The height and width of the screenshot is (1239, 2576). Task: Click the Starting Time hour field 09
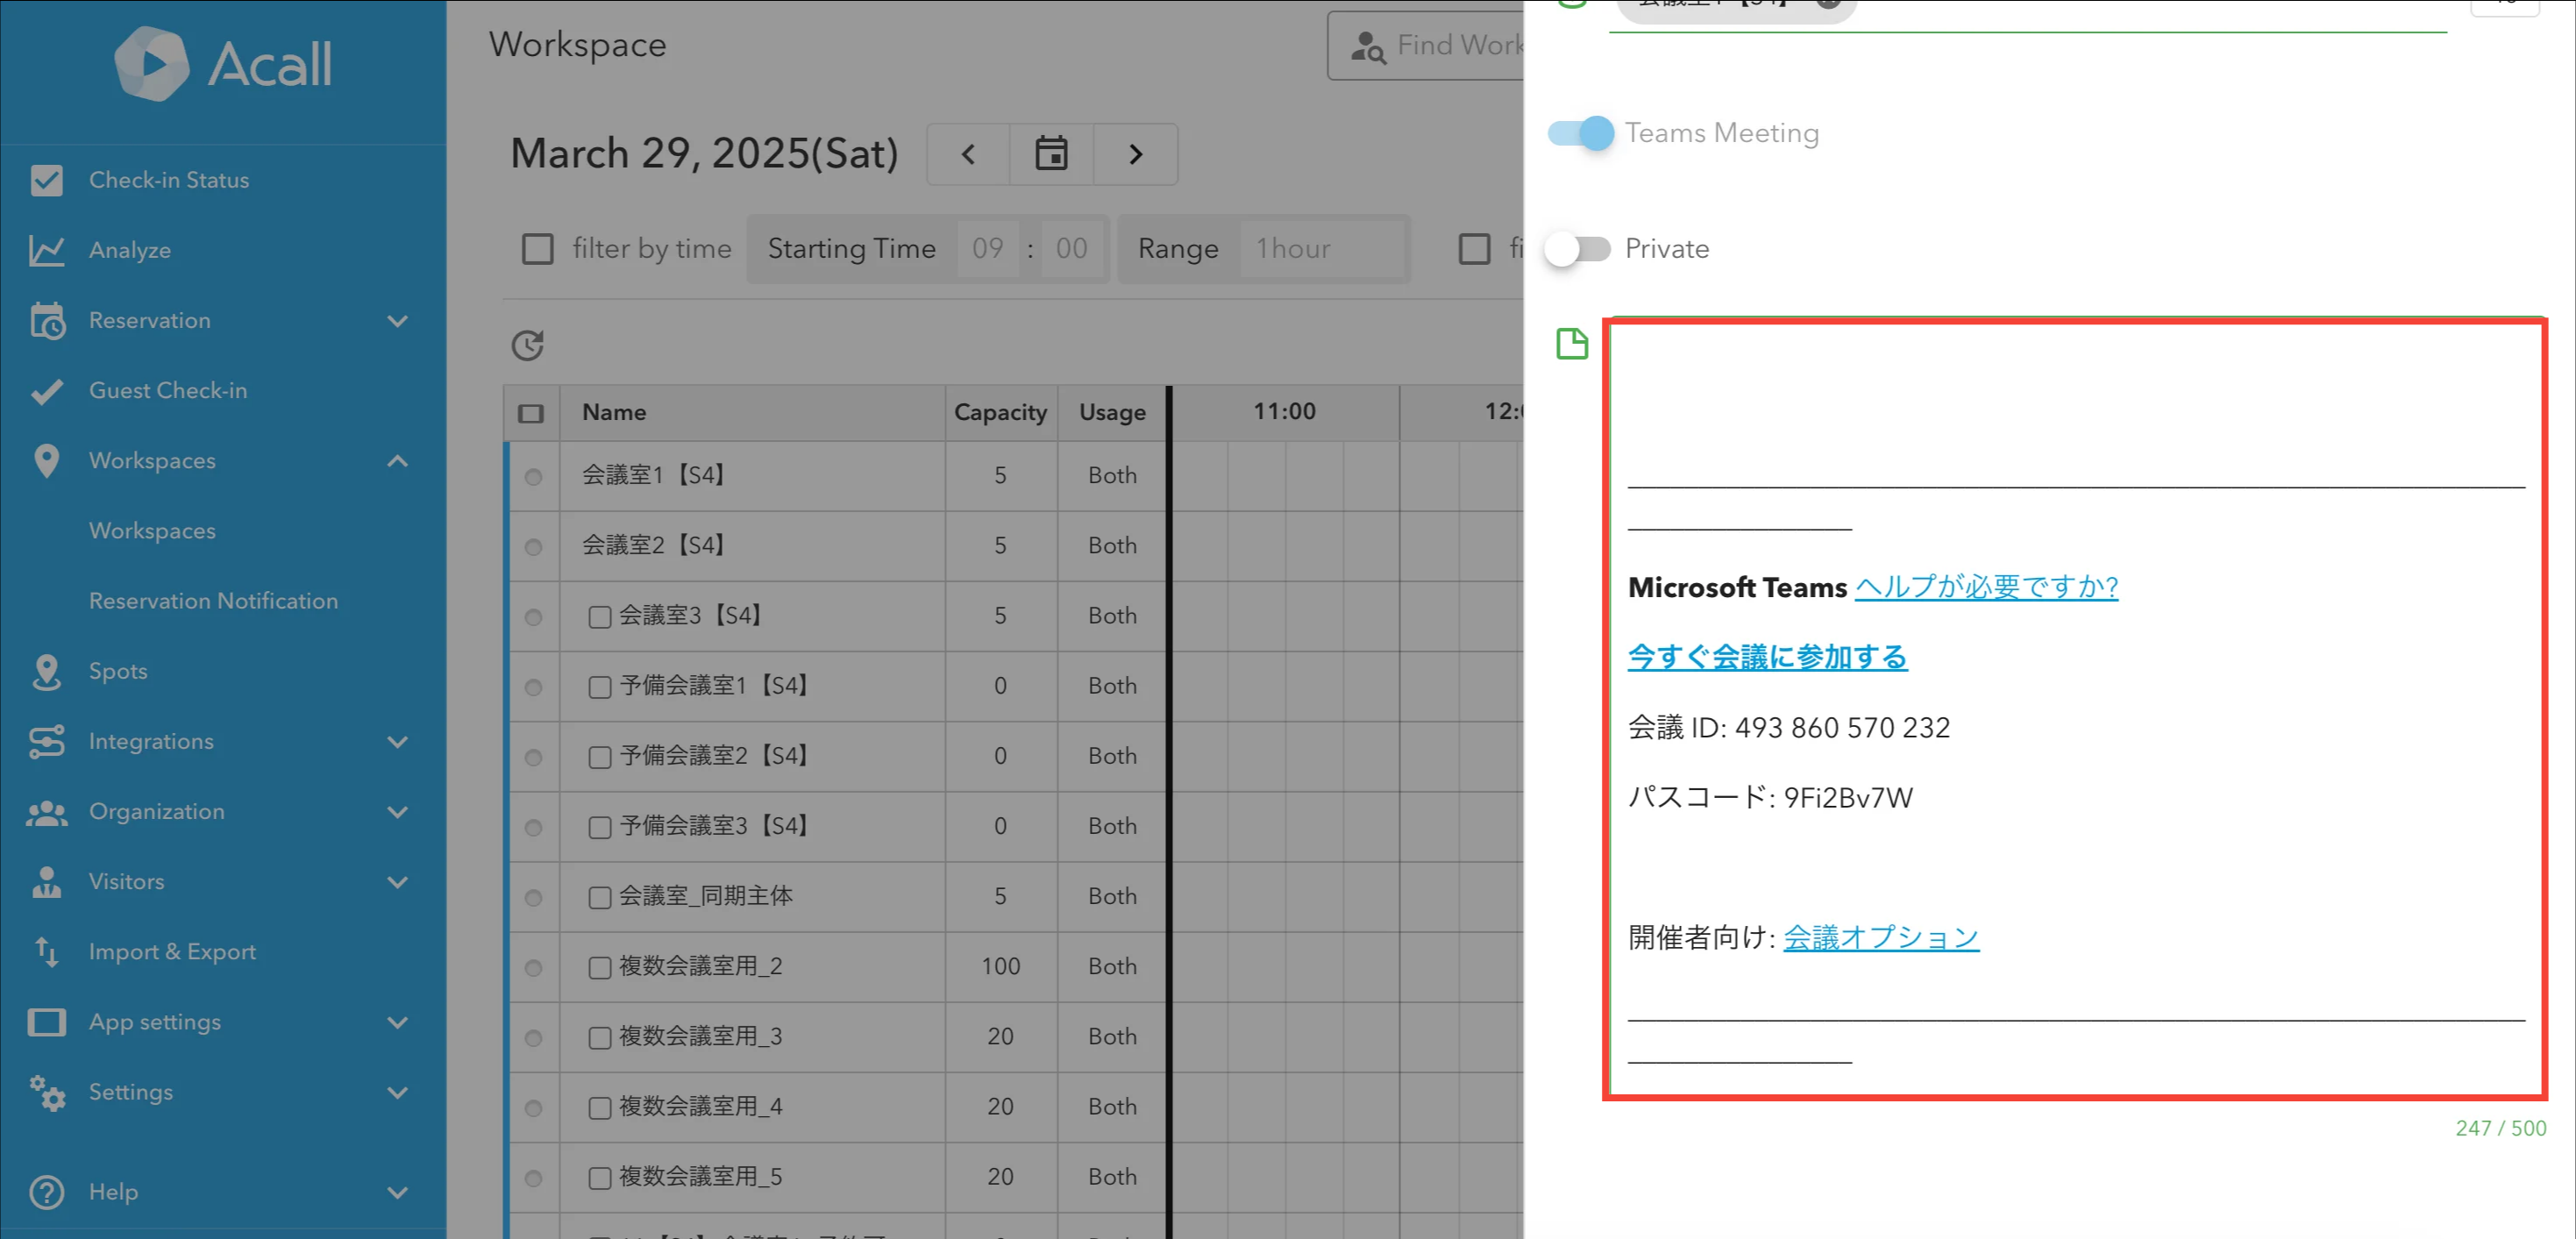(987, 249)
